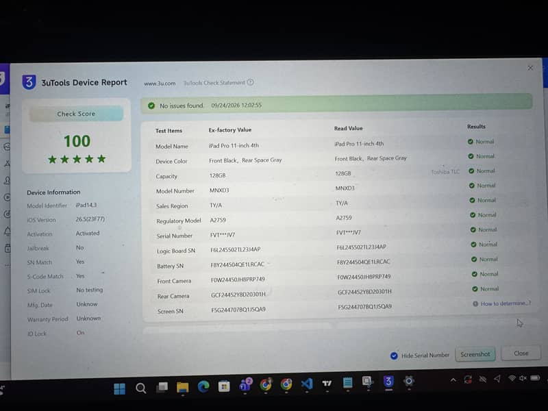Image resolution: width=548 pixels, height=411 pixels.
Task: Close the report with the top-right X
Action: (530, 68)
